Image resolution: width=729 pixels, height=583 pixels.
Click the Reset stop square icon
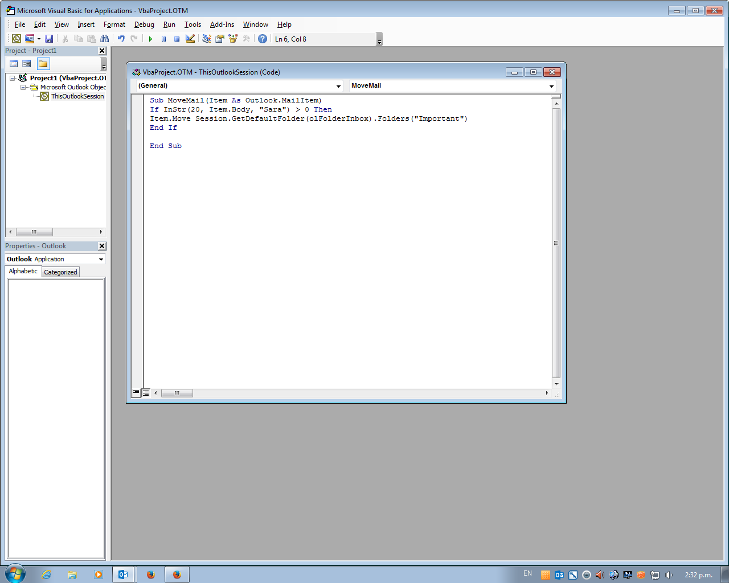tap(177, 39)
